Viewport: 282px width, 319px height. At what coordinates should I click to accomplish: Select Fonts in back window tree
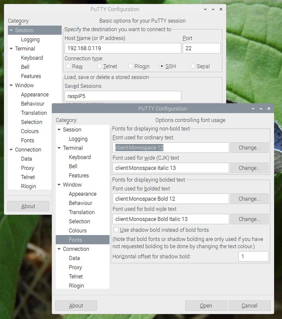coord(28,140)
